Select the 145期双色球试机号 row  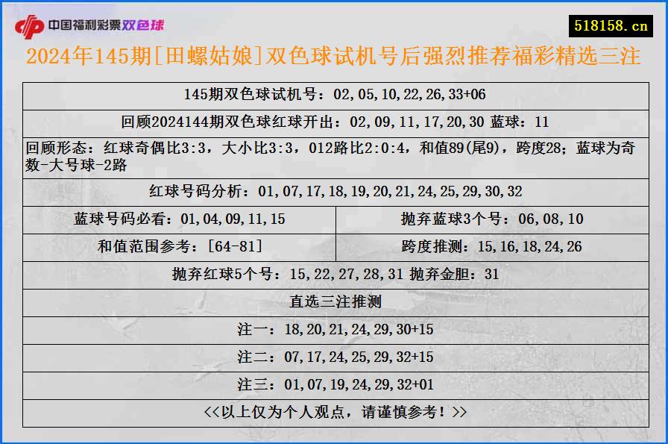coord(334,96)
